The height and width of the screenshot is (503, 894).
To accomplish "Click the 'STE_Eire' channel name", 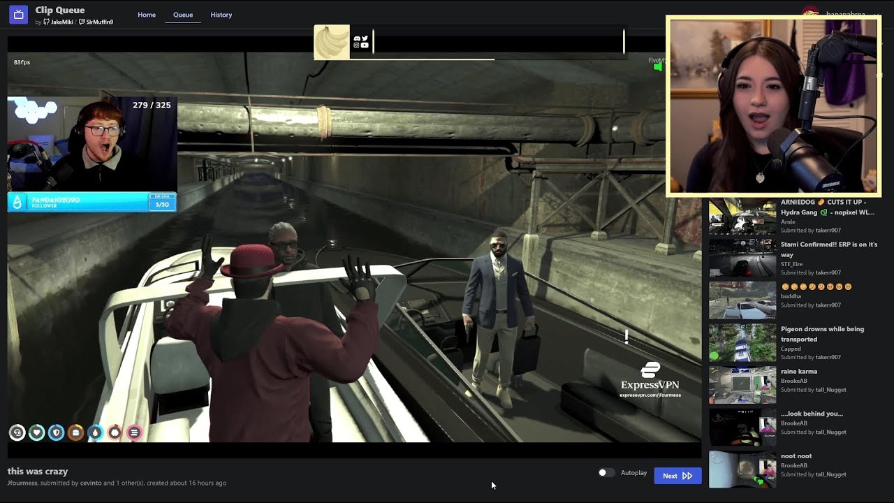I will [792, 264].
